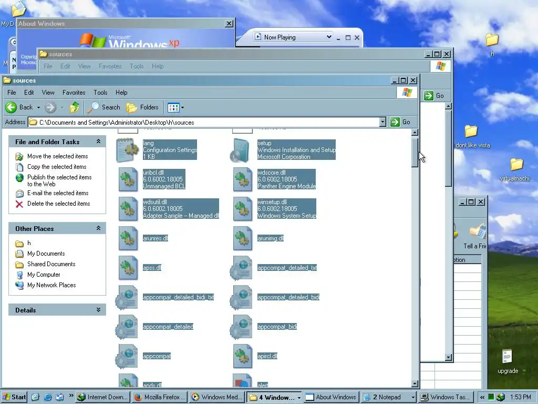Click the Forward arrow button
The width and height of the screenshot is (538, 404).
[x=50, y=107]
